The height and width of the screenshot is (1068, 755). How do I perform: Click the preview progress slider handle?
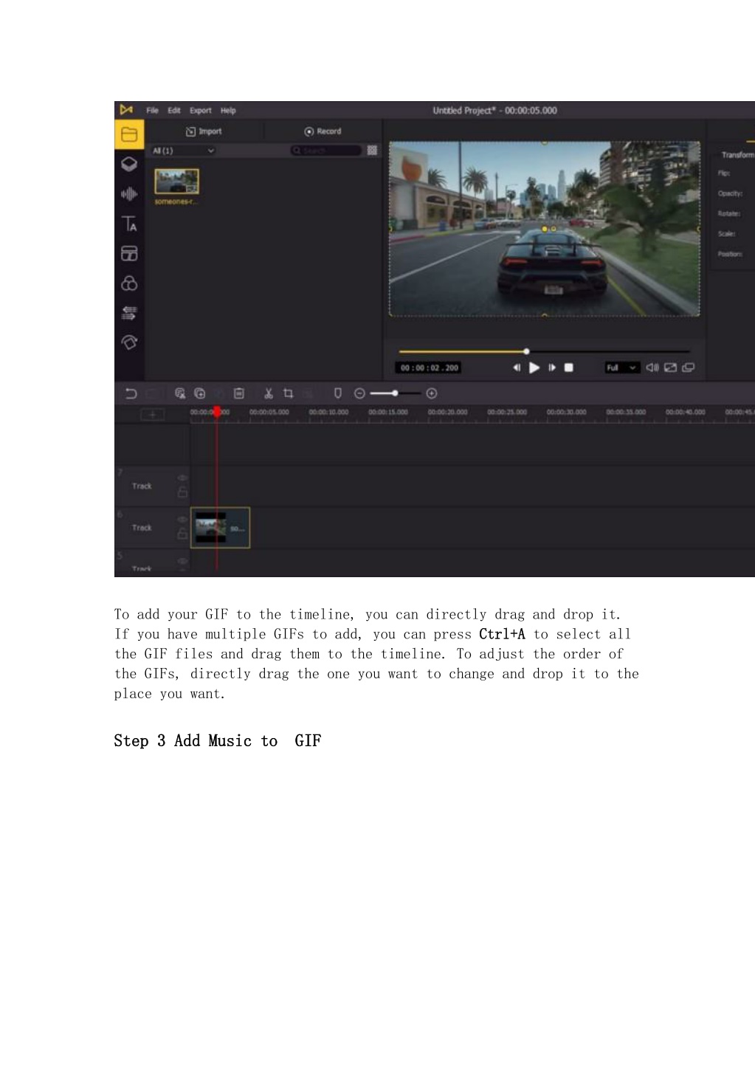[x=526, y=351]
